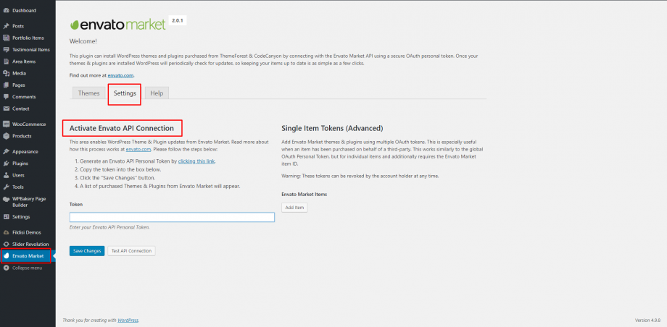Open Fildisi Demos menu item
The height and width of the screenshot is (327, 667).
pos(28,232)
